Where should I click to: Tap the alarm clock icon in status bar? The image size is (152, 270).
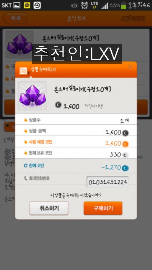click(x=84, y=5)
